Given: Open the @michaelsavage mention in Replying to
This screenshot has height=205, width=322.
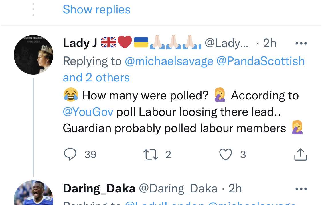Looking at the screenshot, I should (169, 61).
